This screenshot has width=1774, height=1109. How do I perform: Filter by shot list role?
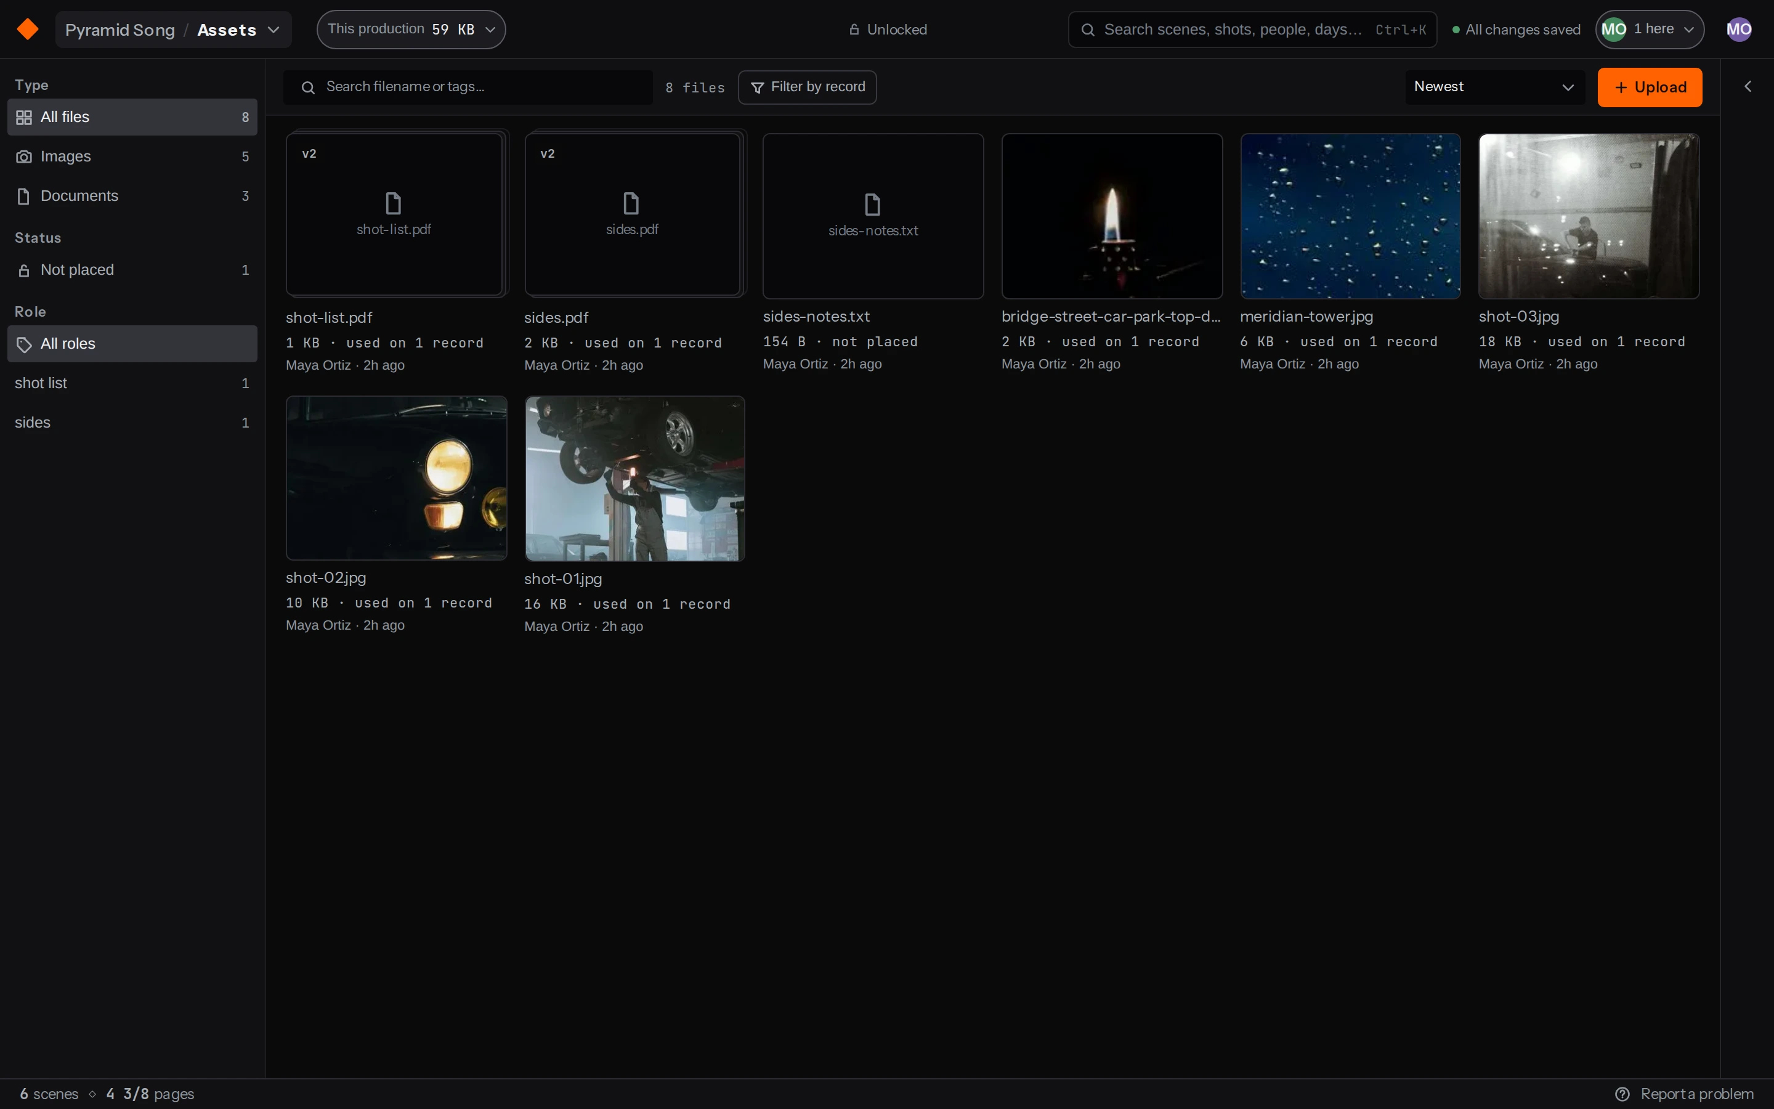pyautogui.click(x=132, y=383)
